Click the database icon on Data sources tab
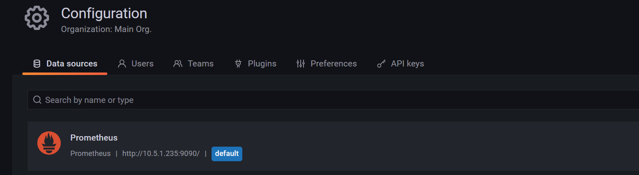The width and height of the screenshot is (639, 175). (37, 64)
